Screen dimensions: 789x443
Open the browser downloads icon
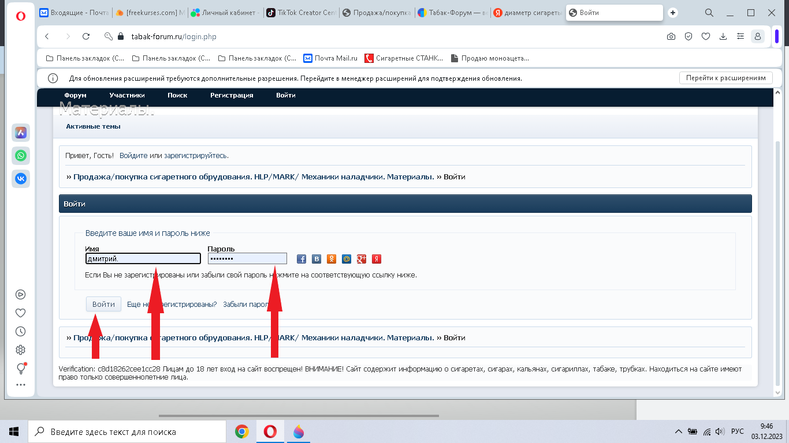[723, 36]
